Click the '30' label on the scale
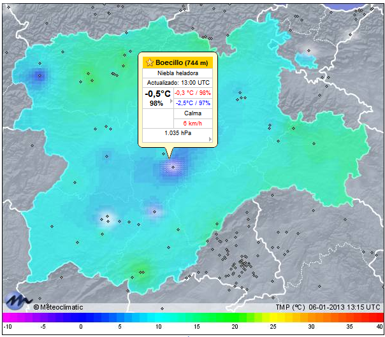 click(311, 326)
